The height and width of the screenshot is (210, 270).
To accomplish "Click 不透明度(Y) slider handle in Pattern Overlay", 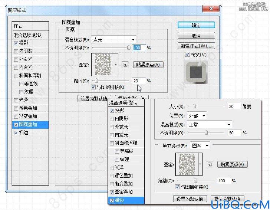I will [x=129, y=48].
